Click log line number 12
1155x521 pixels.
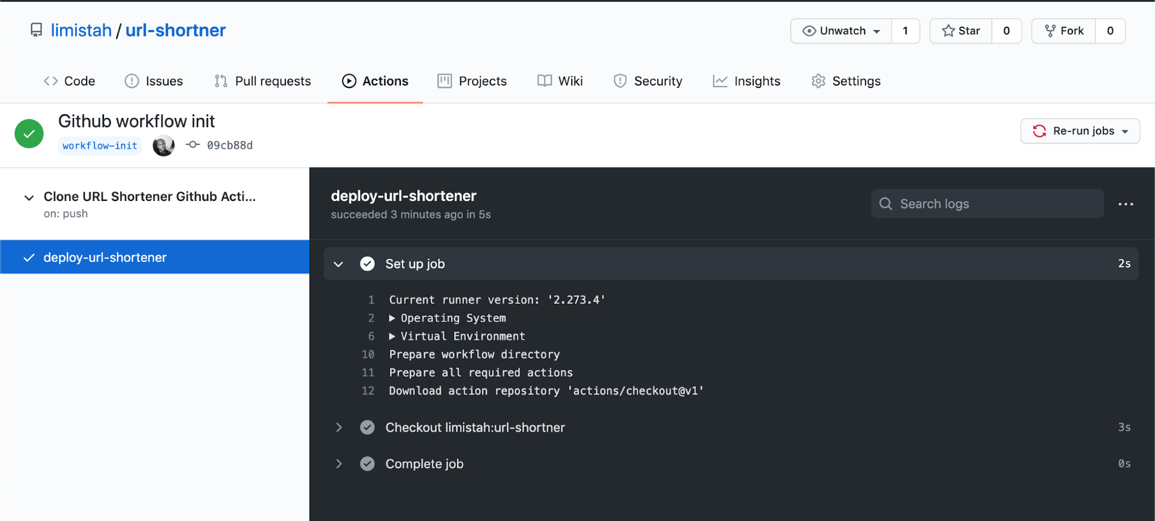pos(368,391)
